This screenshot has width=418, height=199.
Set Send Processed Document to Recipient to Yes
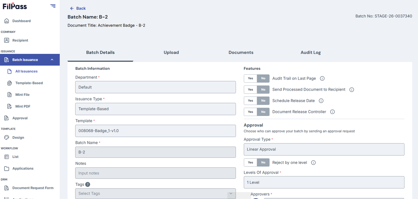[x=250, y=90]
